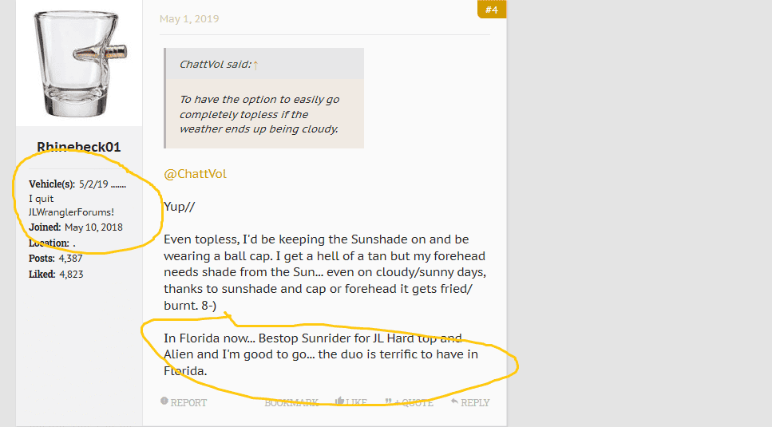
Task: Click the 'In Florida now...' paragraph
Action: (321, 354)
